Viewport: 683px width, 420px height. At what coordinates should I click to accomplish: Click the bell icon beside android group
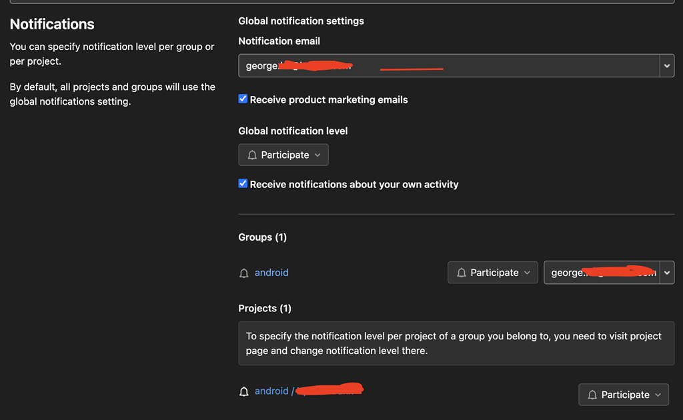click(x=244, y=273)
